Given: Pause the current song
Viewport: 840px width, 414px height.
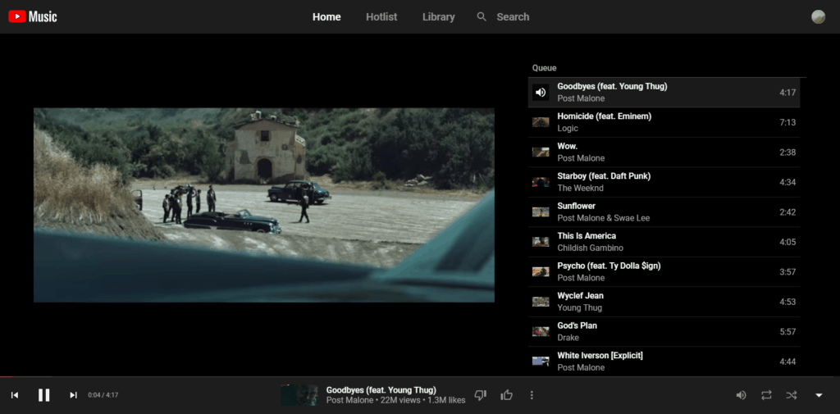Looking at the screenshot, I should click(x=44, y=395).
